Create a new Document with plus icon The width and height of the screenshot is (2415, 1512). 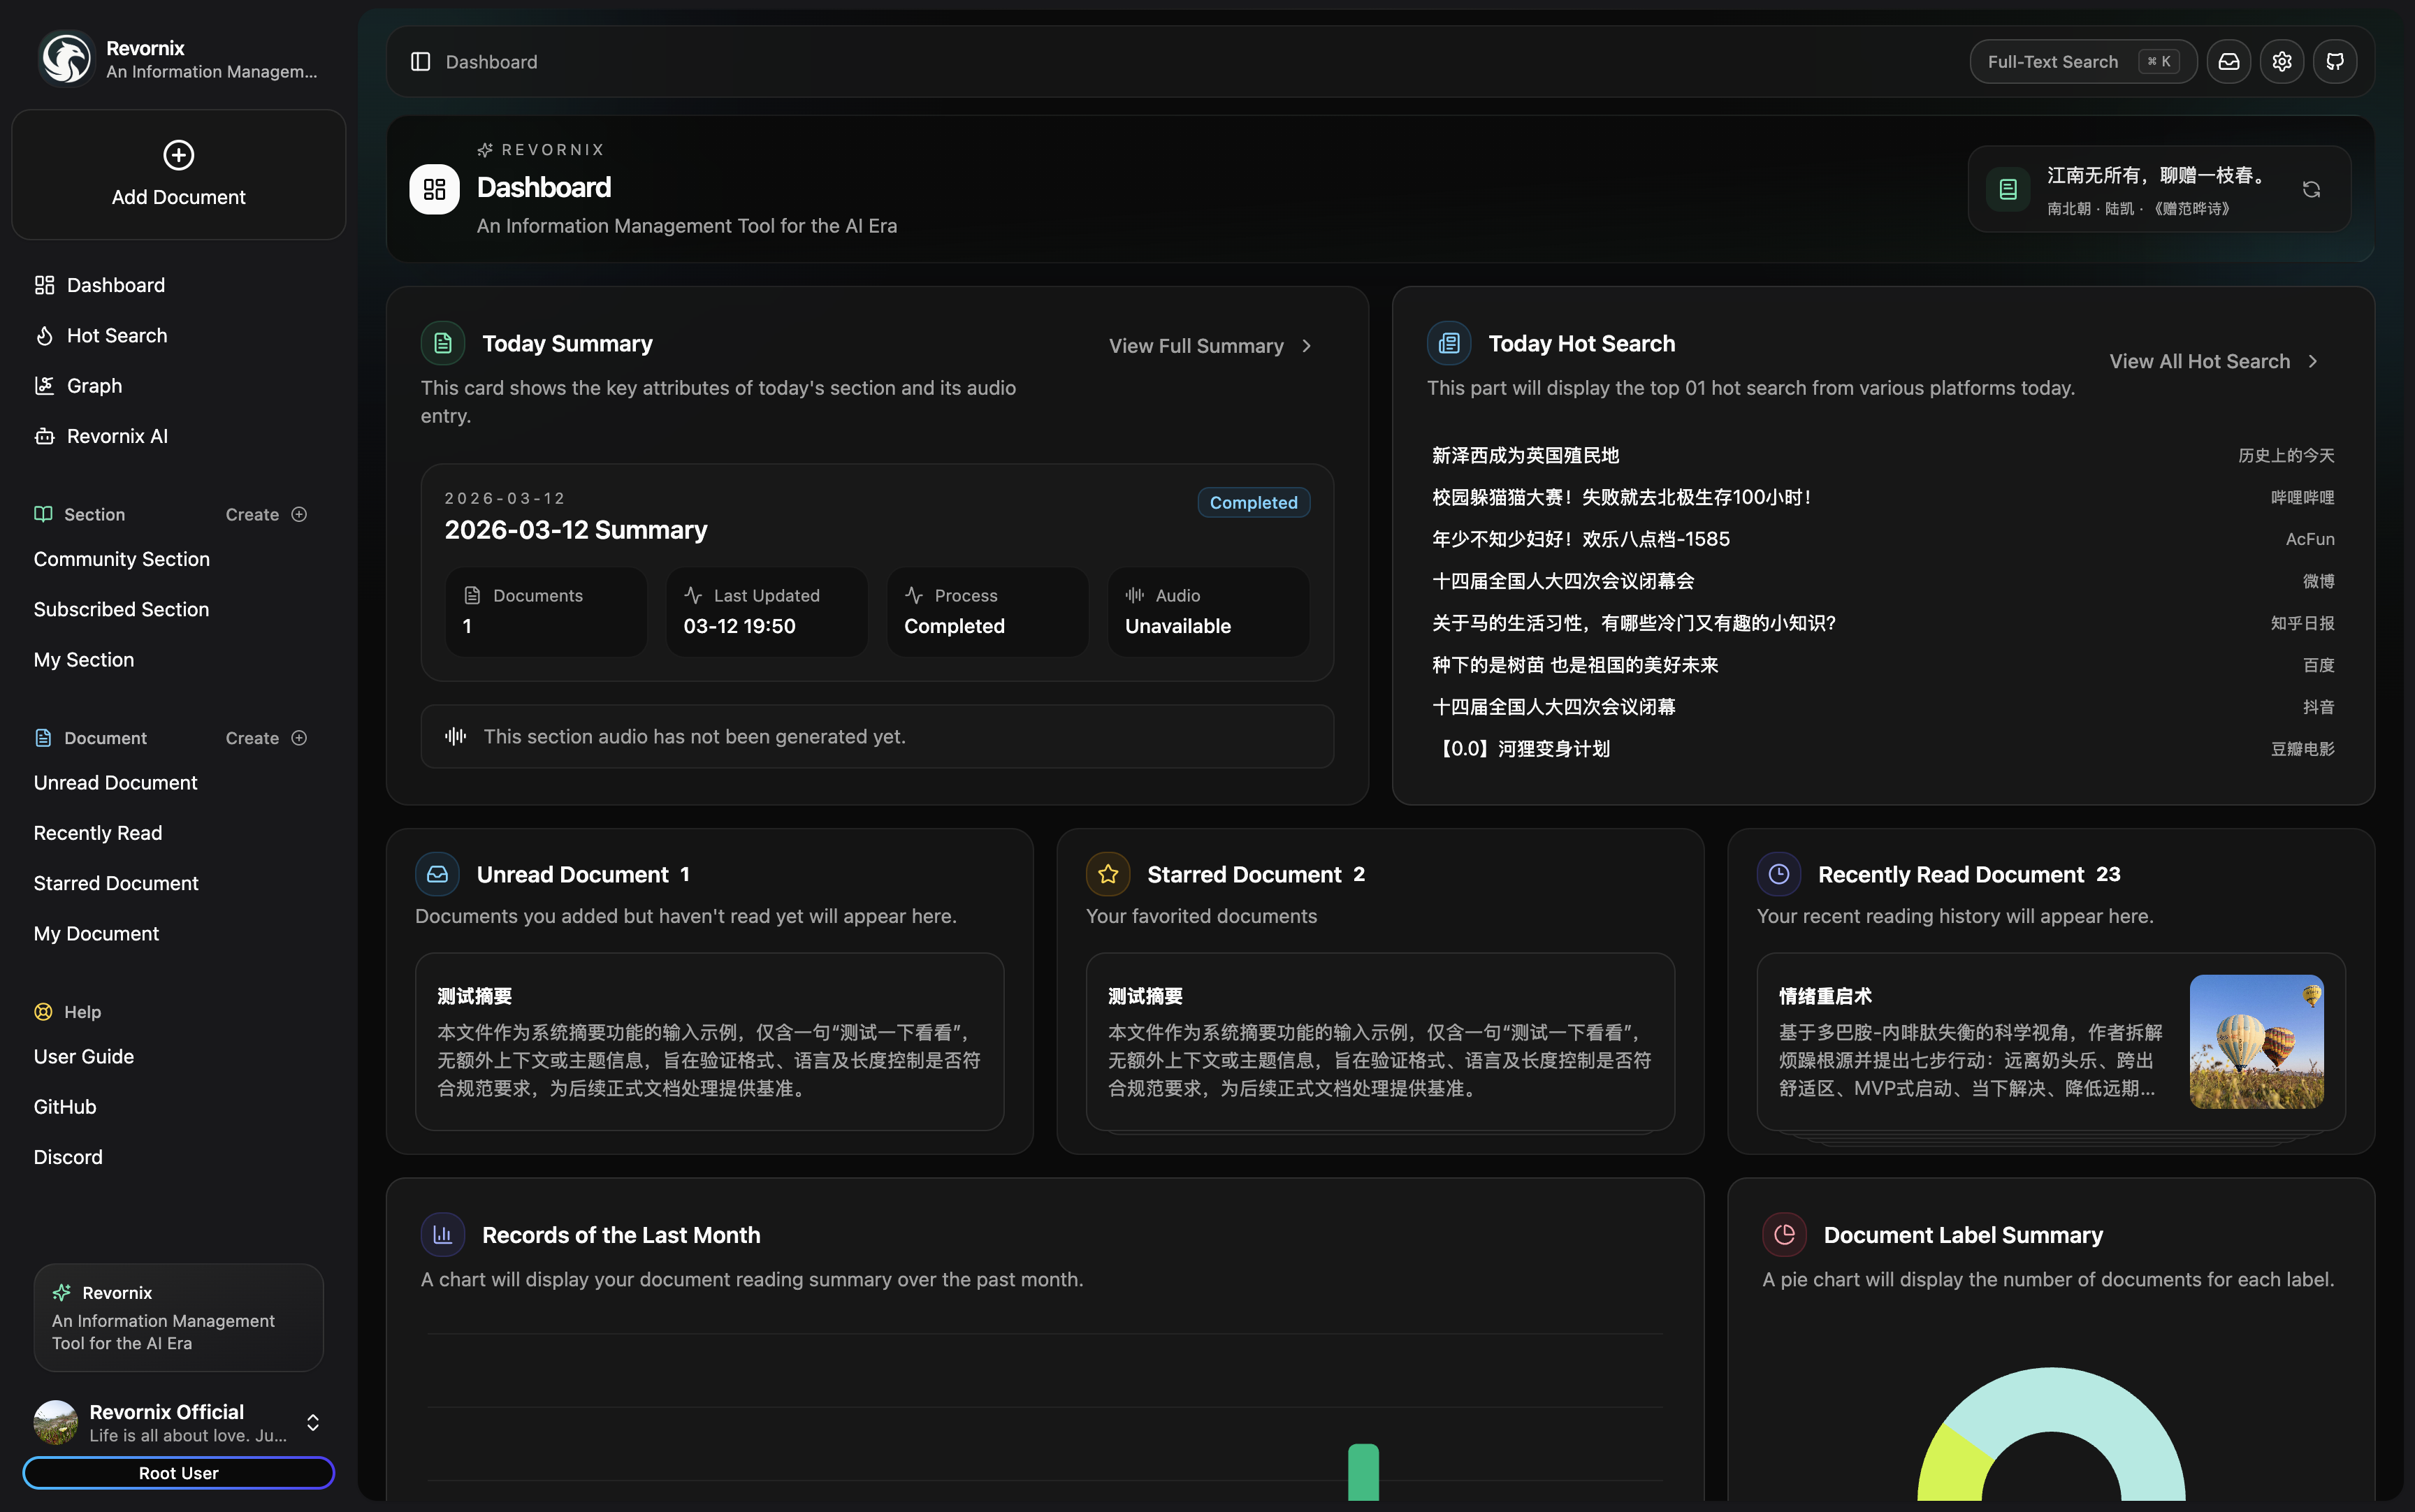click(299, 738)
